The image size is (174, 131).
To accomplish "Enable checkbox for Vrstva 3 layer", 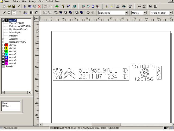I will click(3, 48).
